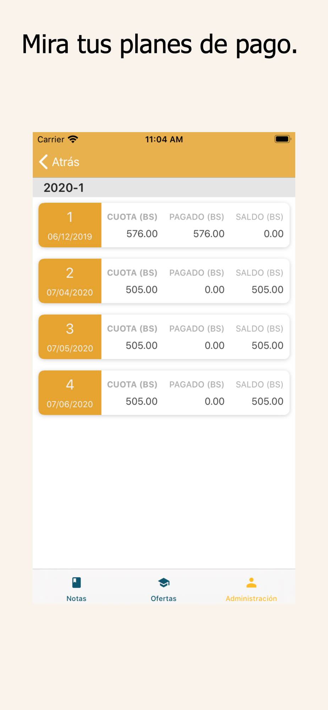Tap the Administración person icon

point(251,583)
